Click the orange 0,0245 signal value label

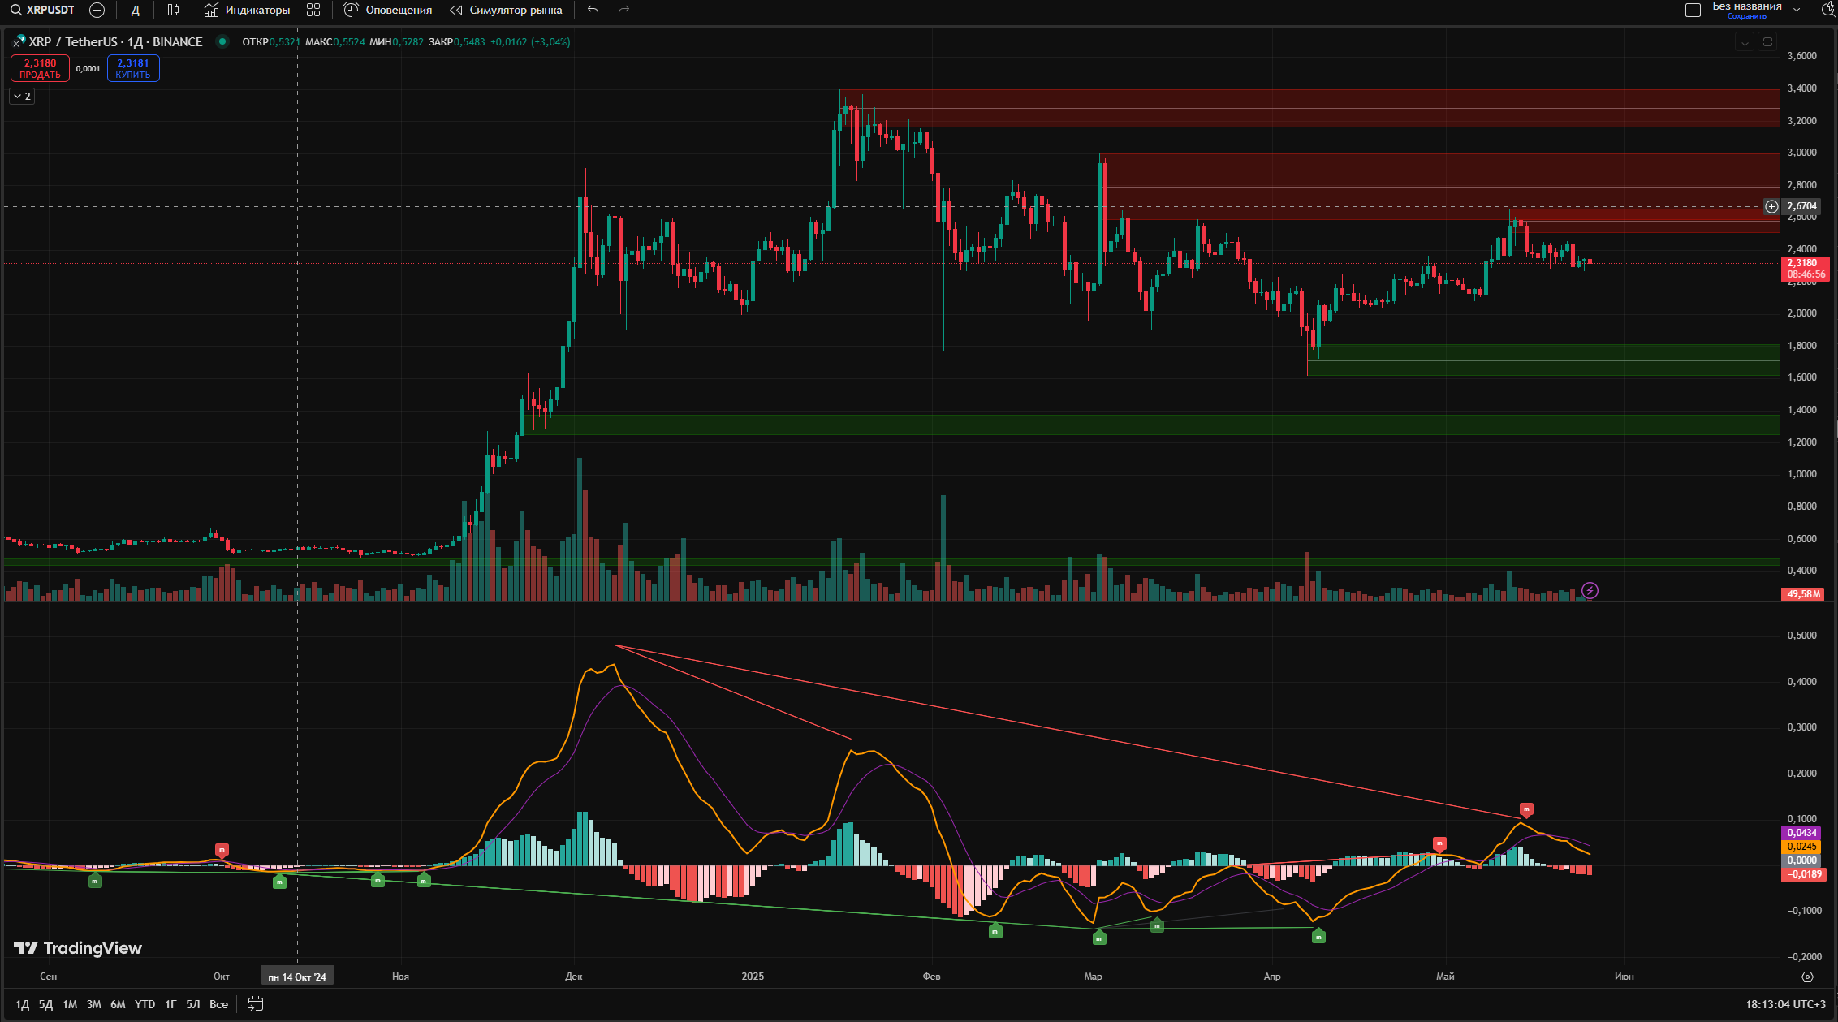1802,847
